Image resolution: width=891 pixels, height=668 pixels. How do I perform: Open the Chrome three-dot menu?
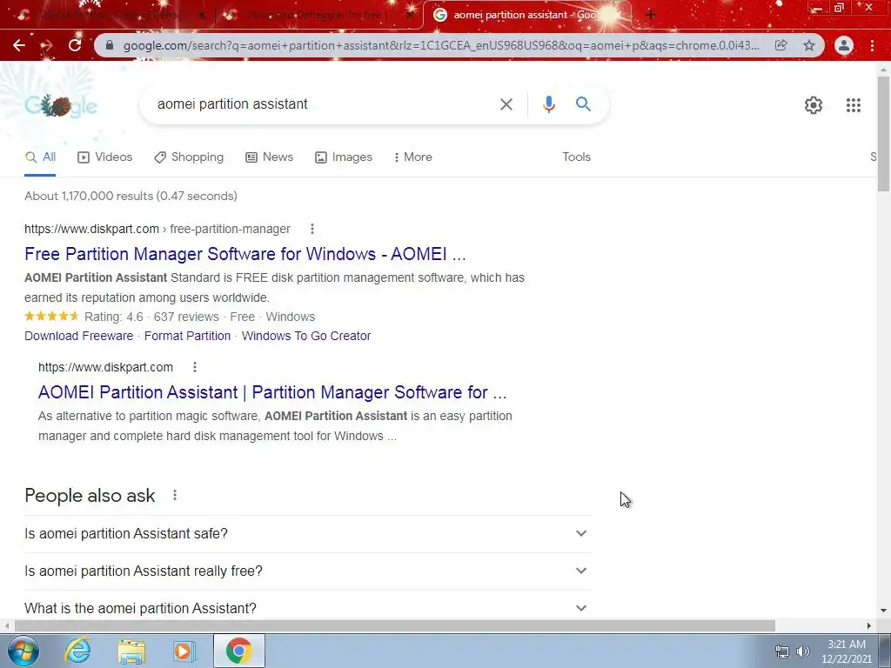pos(872,45)
